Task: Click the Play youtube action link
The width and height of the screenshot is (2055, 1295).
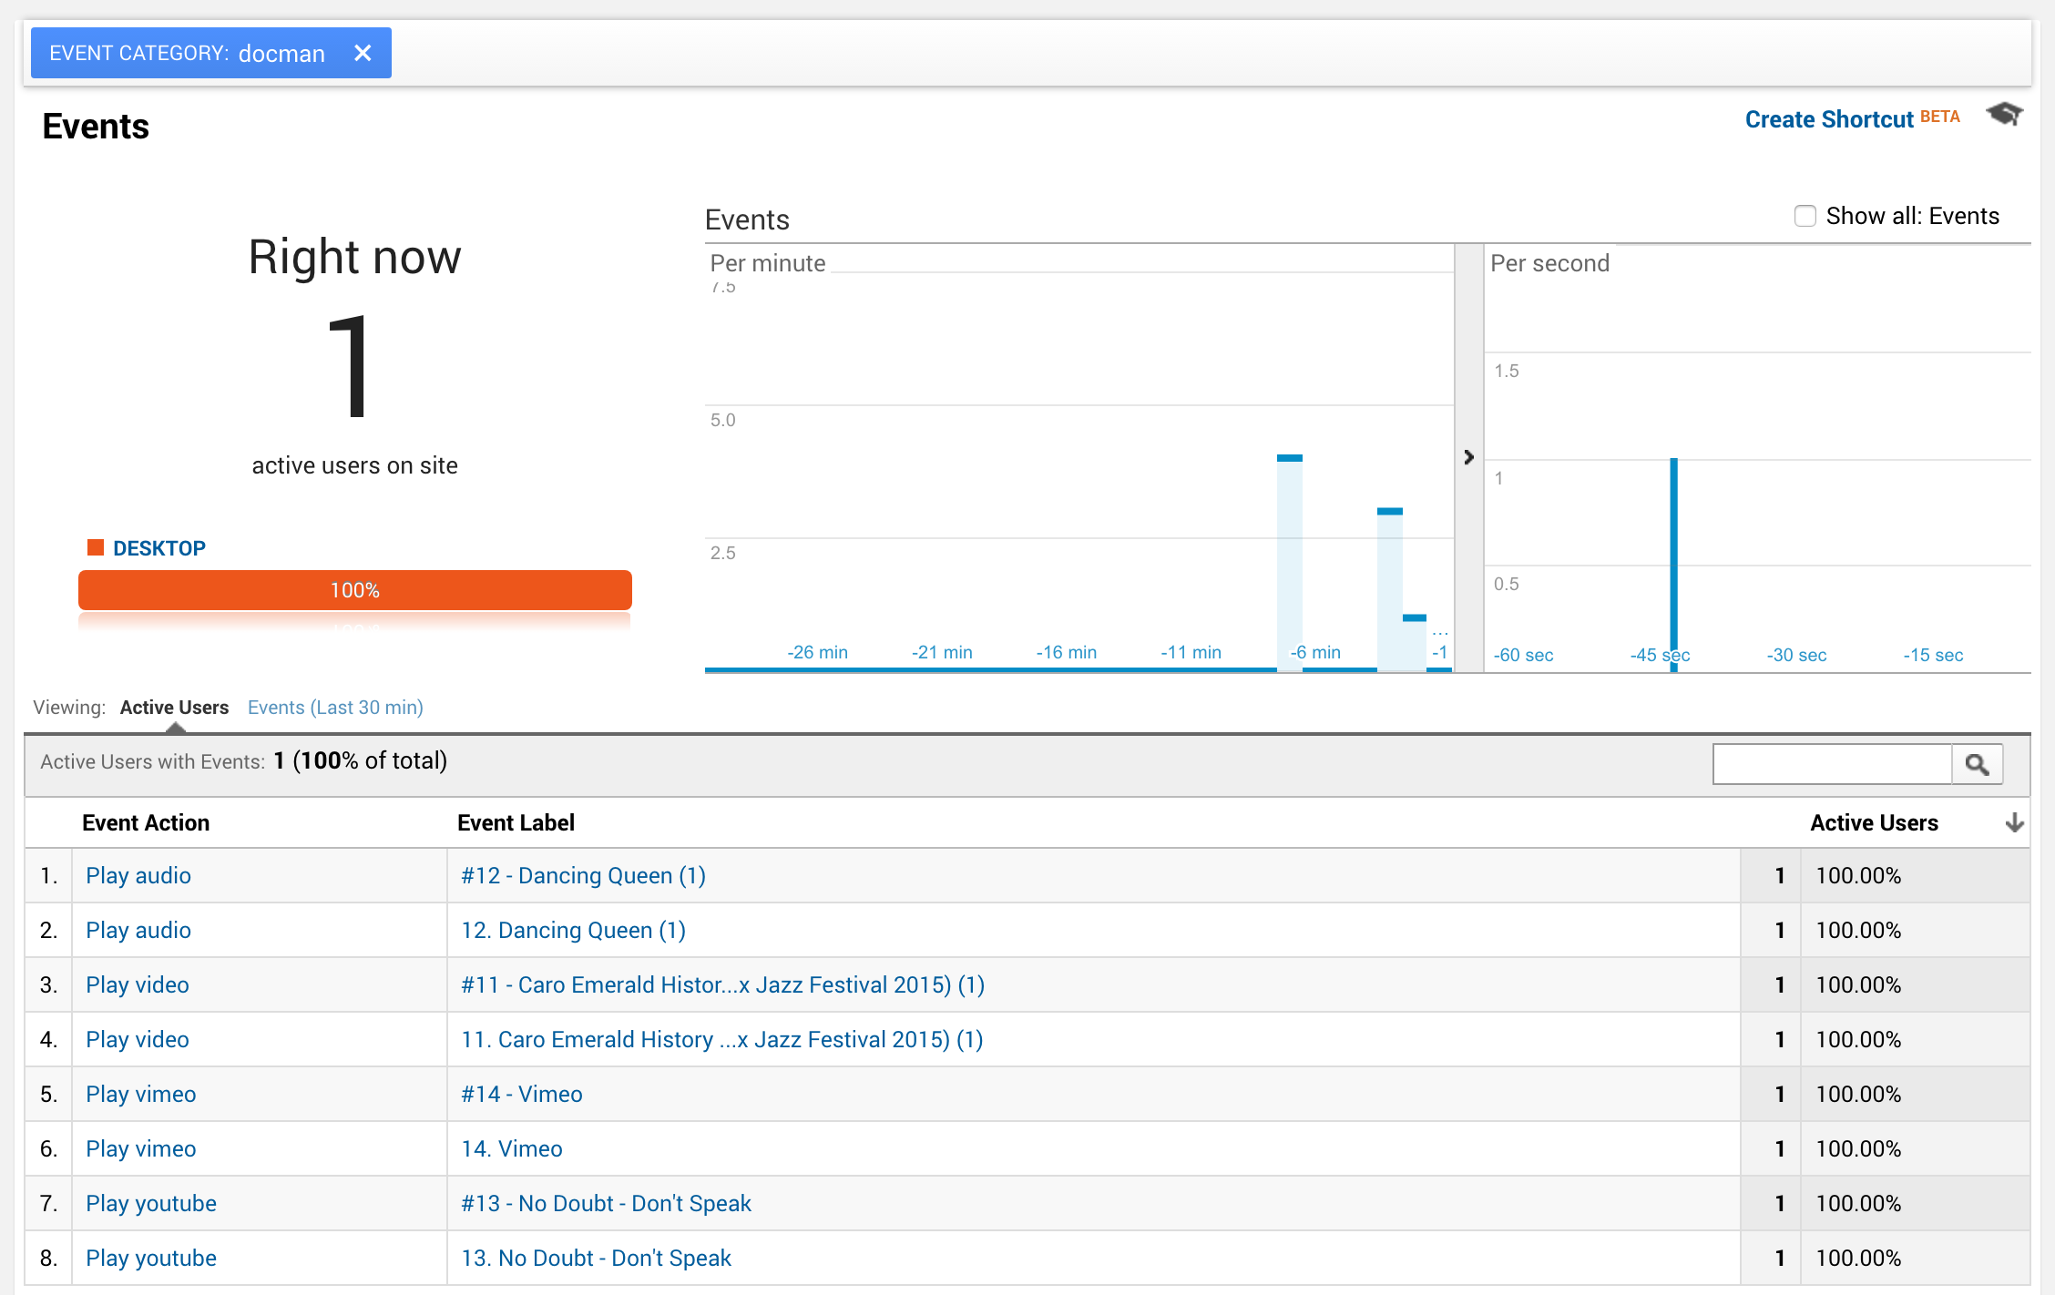Action: 150,1203
